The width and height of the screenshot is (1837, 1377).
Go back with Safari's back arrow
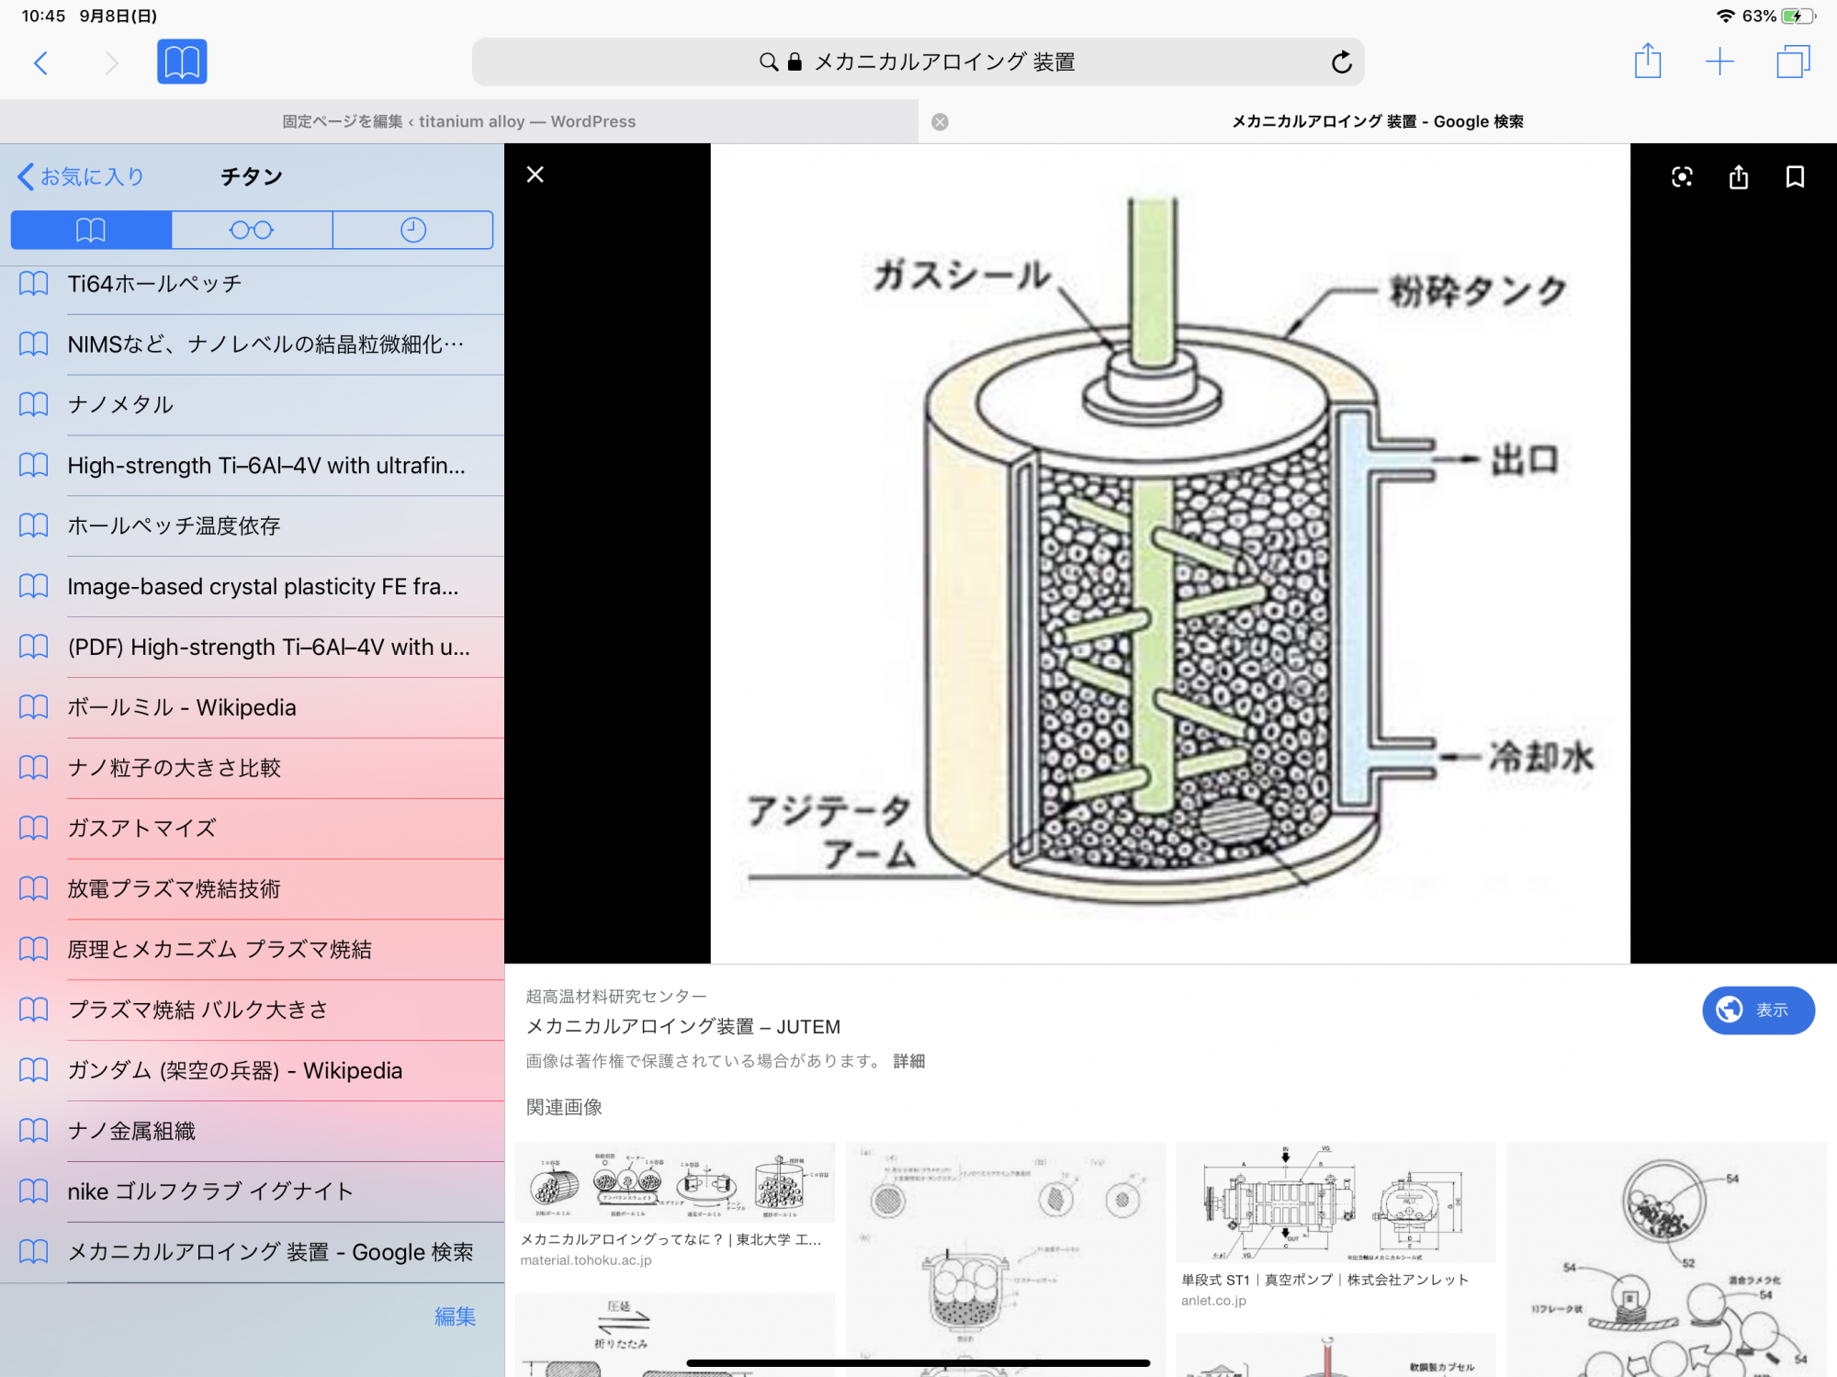coord(40,62)
